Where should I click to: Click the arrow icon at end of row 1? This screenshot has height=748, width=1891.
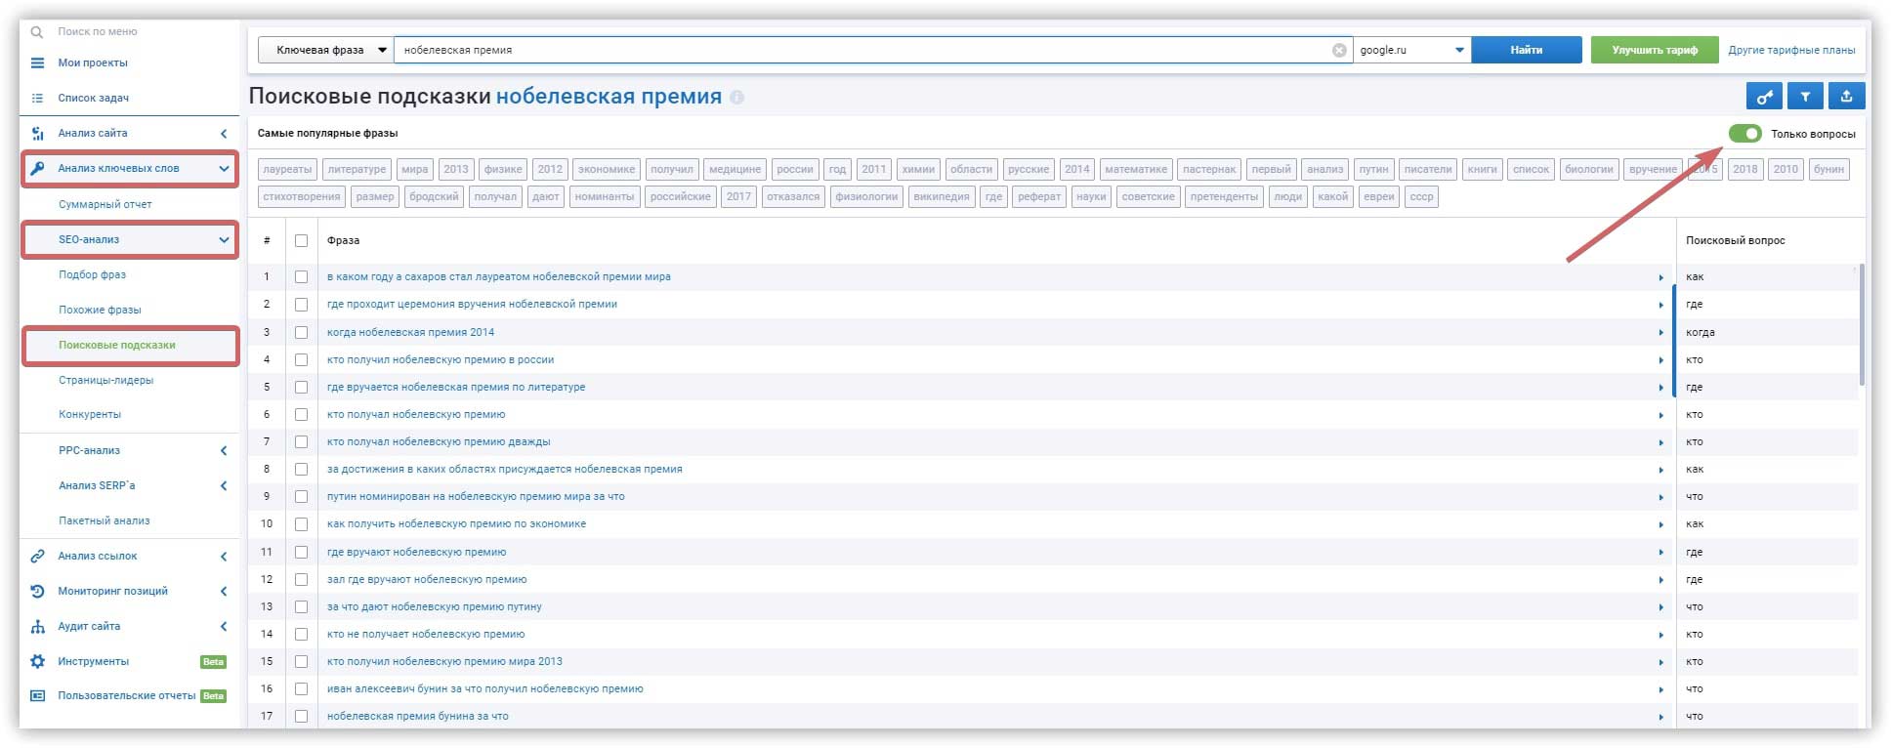click(1660, 277)
